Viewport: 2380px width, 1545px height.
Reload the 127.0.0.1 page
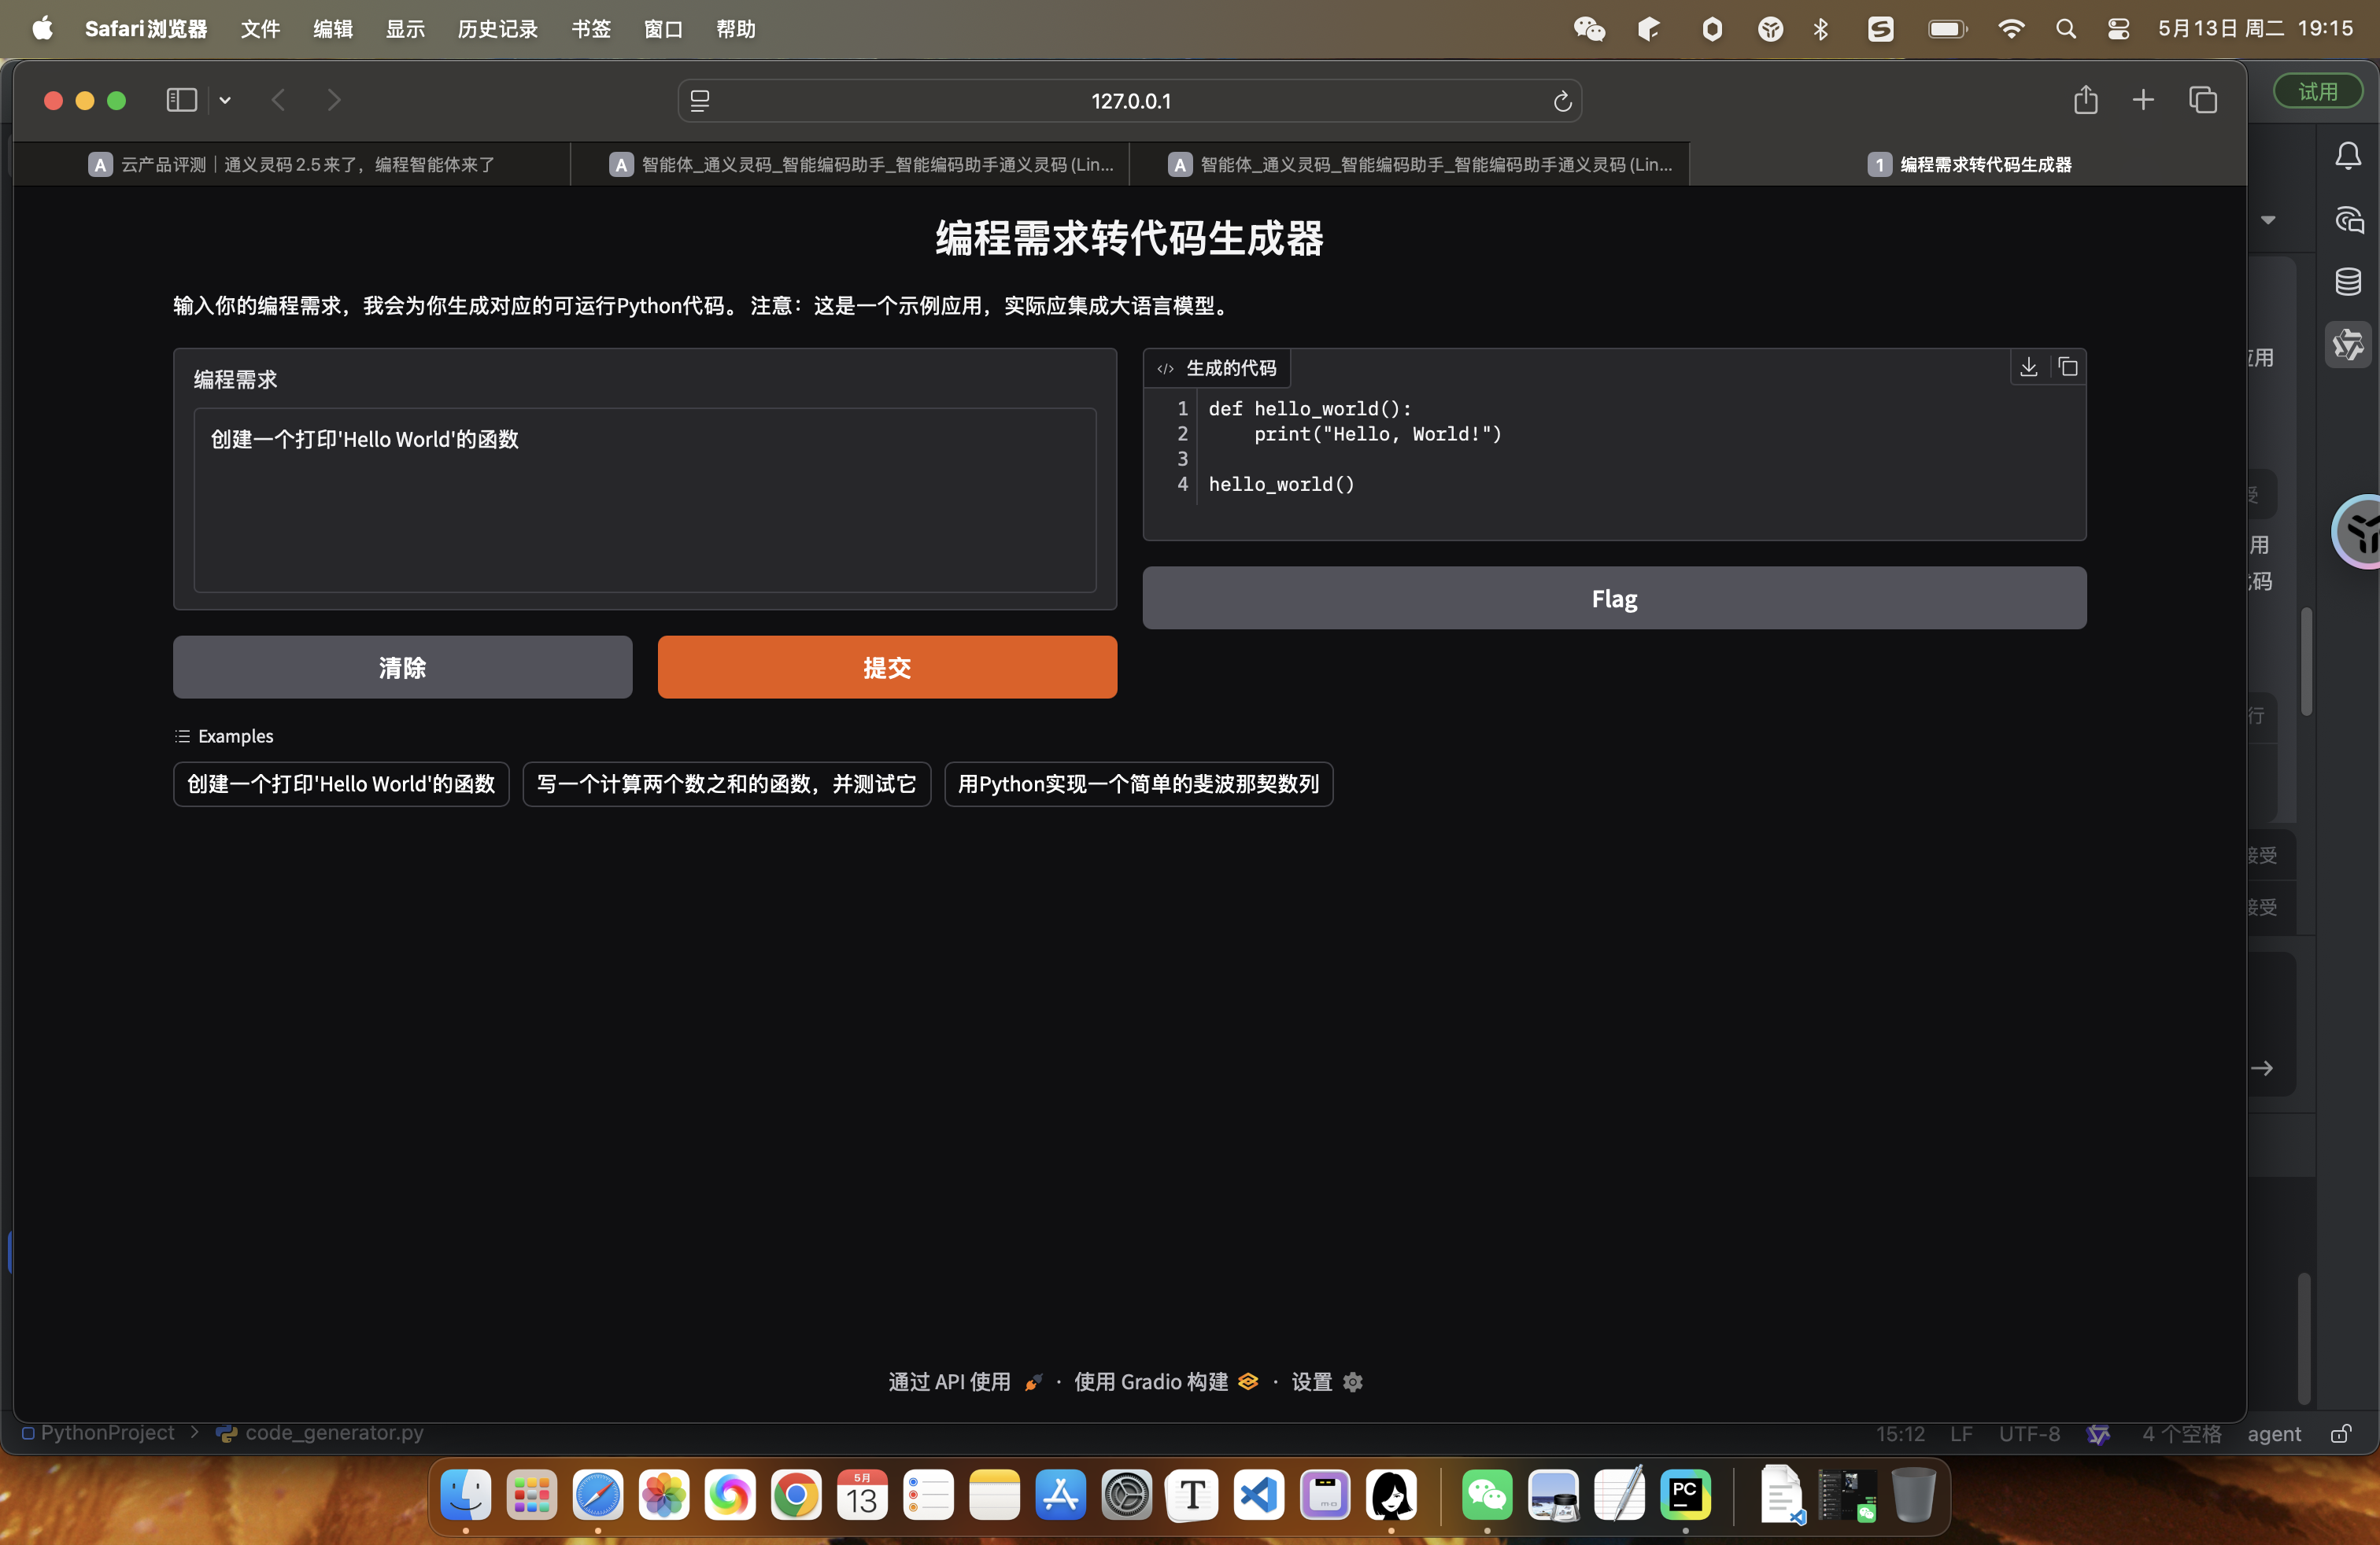pos(1562,101)
